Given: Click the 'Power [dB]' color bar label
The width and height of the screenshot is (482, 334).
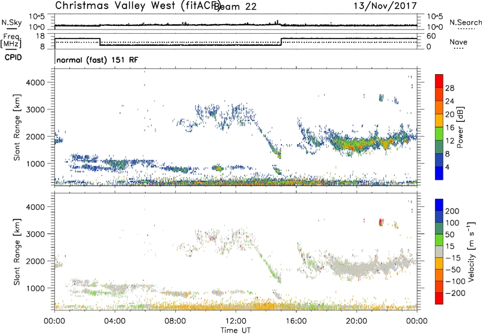Looking at the screenshot, I should click(460, 127).
